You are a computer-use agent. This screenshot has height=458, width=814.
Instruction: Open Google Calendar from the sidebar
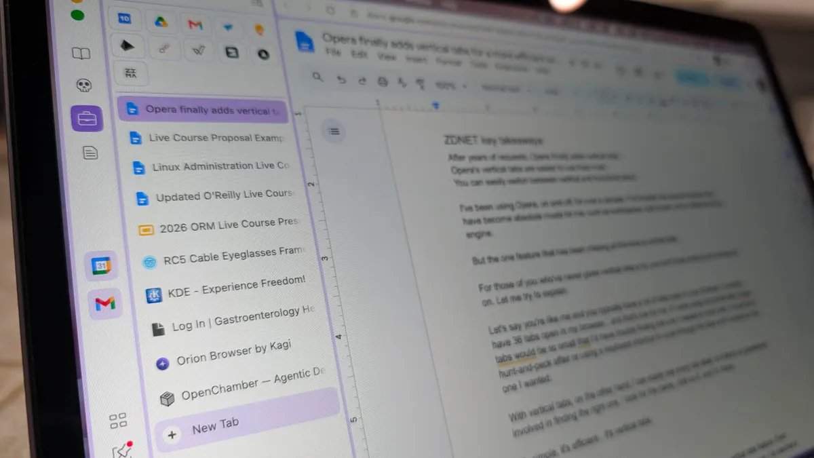(x=101, y=265)
